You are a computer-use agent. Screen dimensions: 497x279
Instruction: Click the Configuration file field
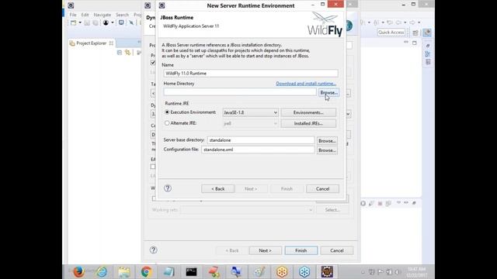[258, 150]
